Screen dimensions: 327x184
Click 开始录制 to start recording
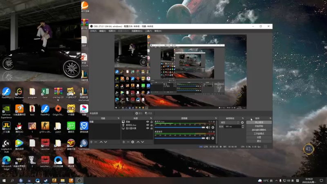point(259,126)
